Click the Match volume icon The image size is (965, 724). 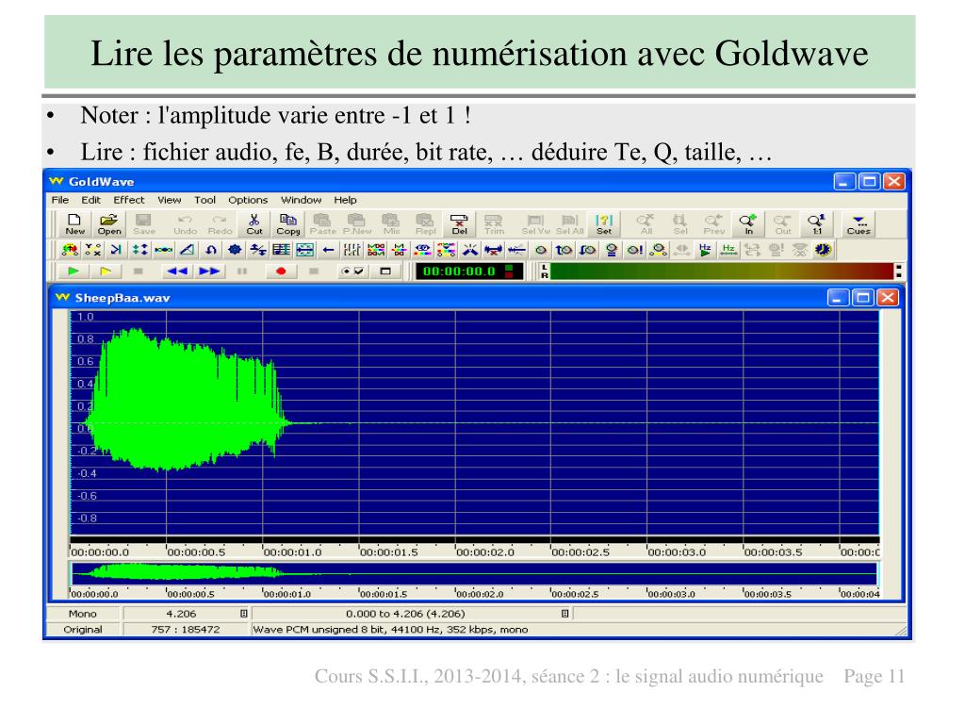click(611, 249)
